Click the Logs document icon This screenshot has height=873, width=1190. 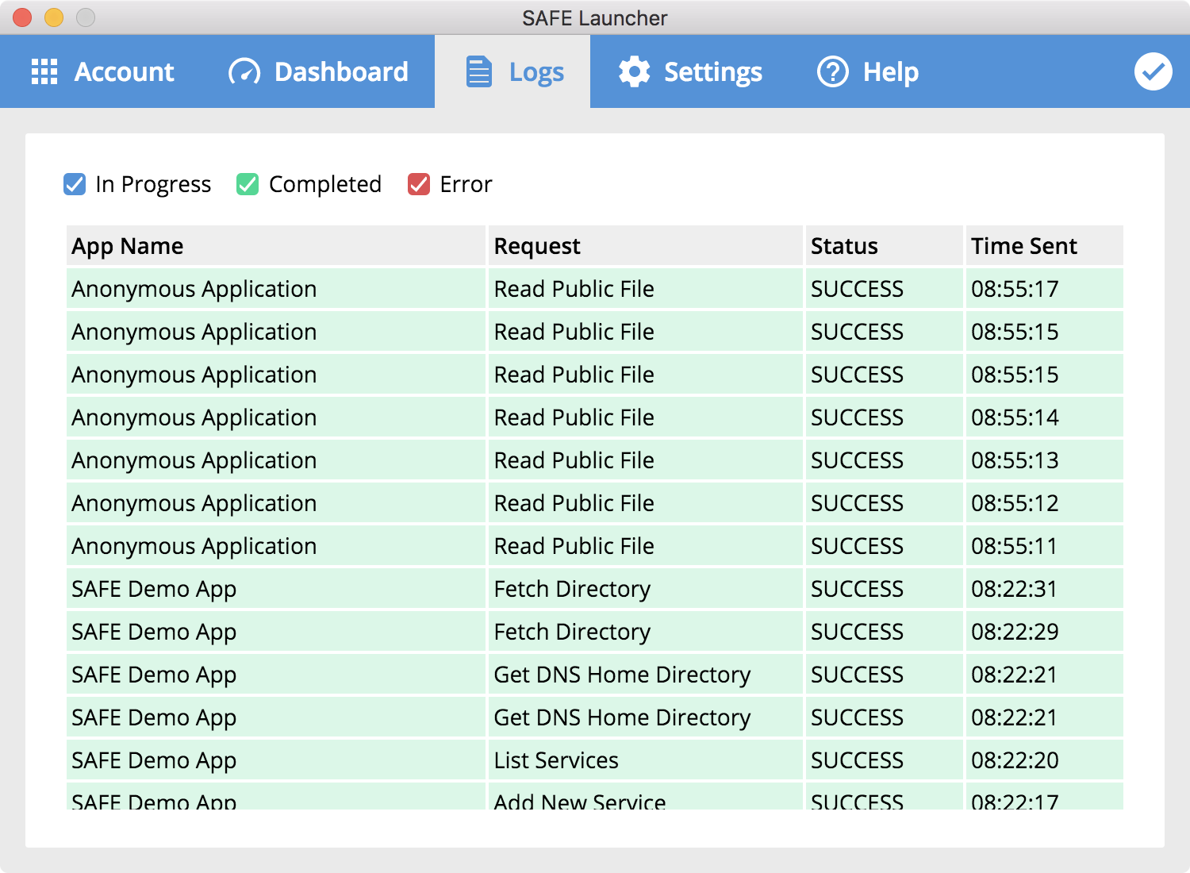[478, 71]
